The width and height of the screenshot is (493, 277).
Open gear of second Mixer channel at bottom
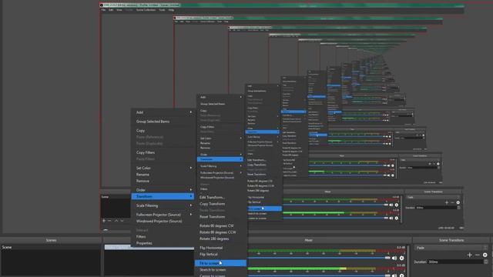[402, 275]
